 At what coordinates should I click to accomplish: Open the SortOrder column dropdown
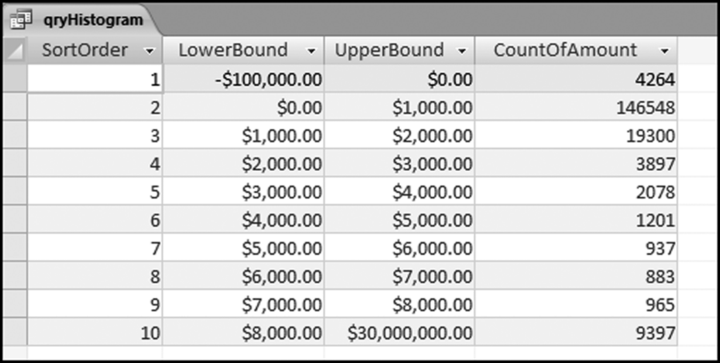150,51
